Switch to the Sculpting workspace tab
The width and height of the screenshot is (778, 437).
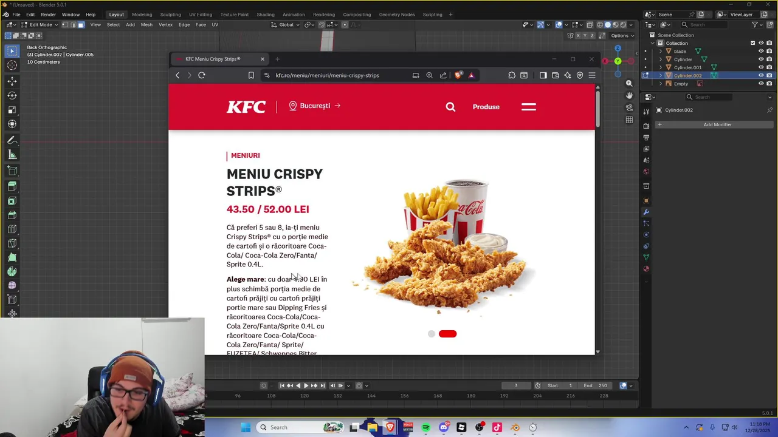pyautogui.click(x=170, y=15)
